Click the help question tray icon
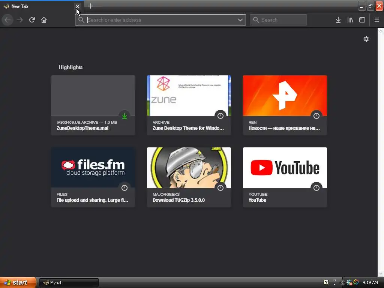The height and width of the screenshot is (288, 384). tap(326, 282)
